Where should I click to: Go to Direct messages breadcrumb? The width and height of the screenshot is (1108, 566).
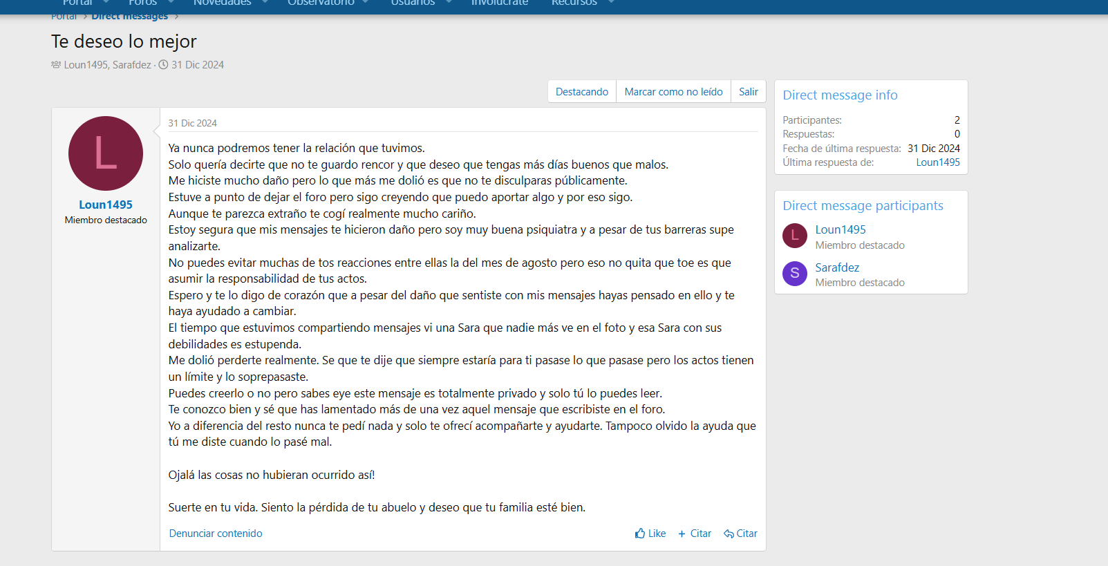click(130, 17)
